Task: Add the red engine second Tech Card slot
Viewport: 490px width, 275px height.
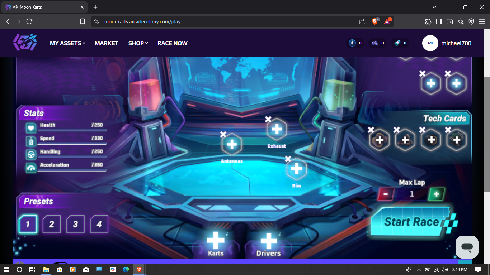Action: (x=405, y=140)
